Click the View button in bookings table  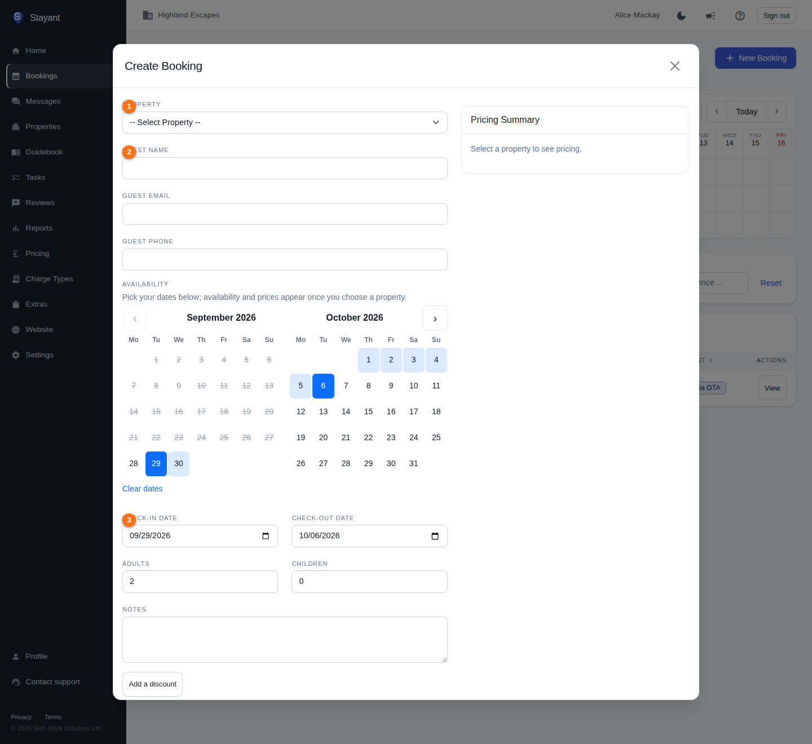pos(773,388)
